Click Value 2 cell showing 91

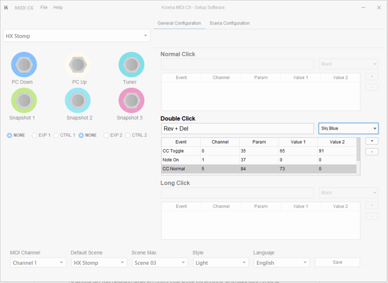click(337, 151)
